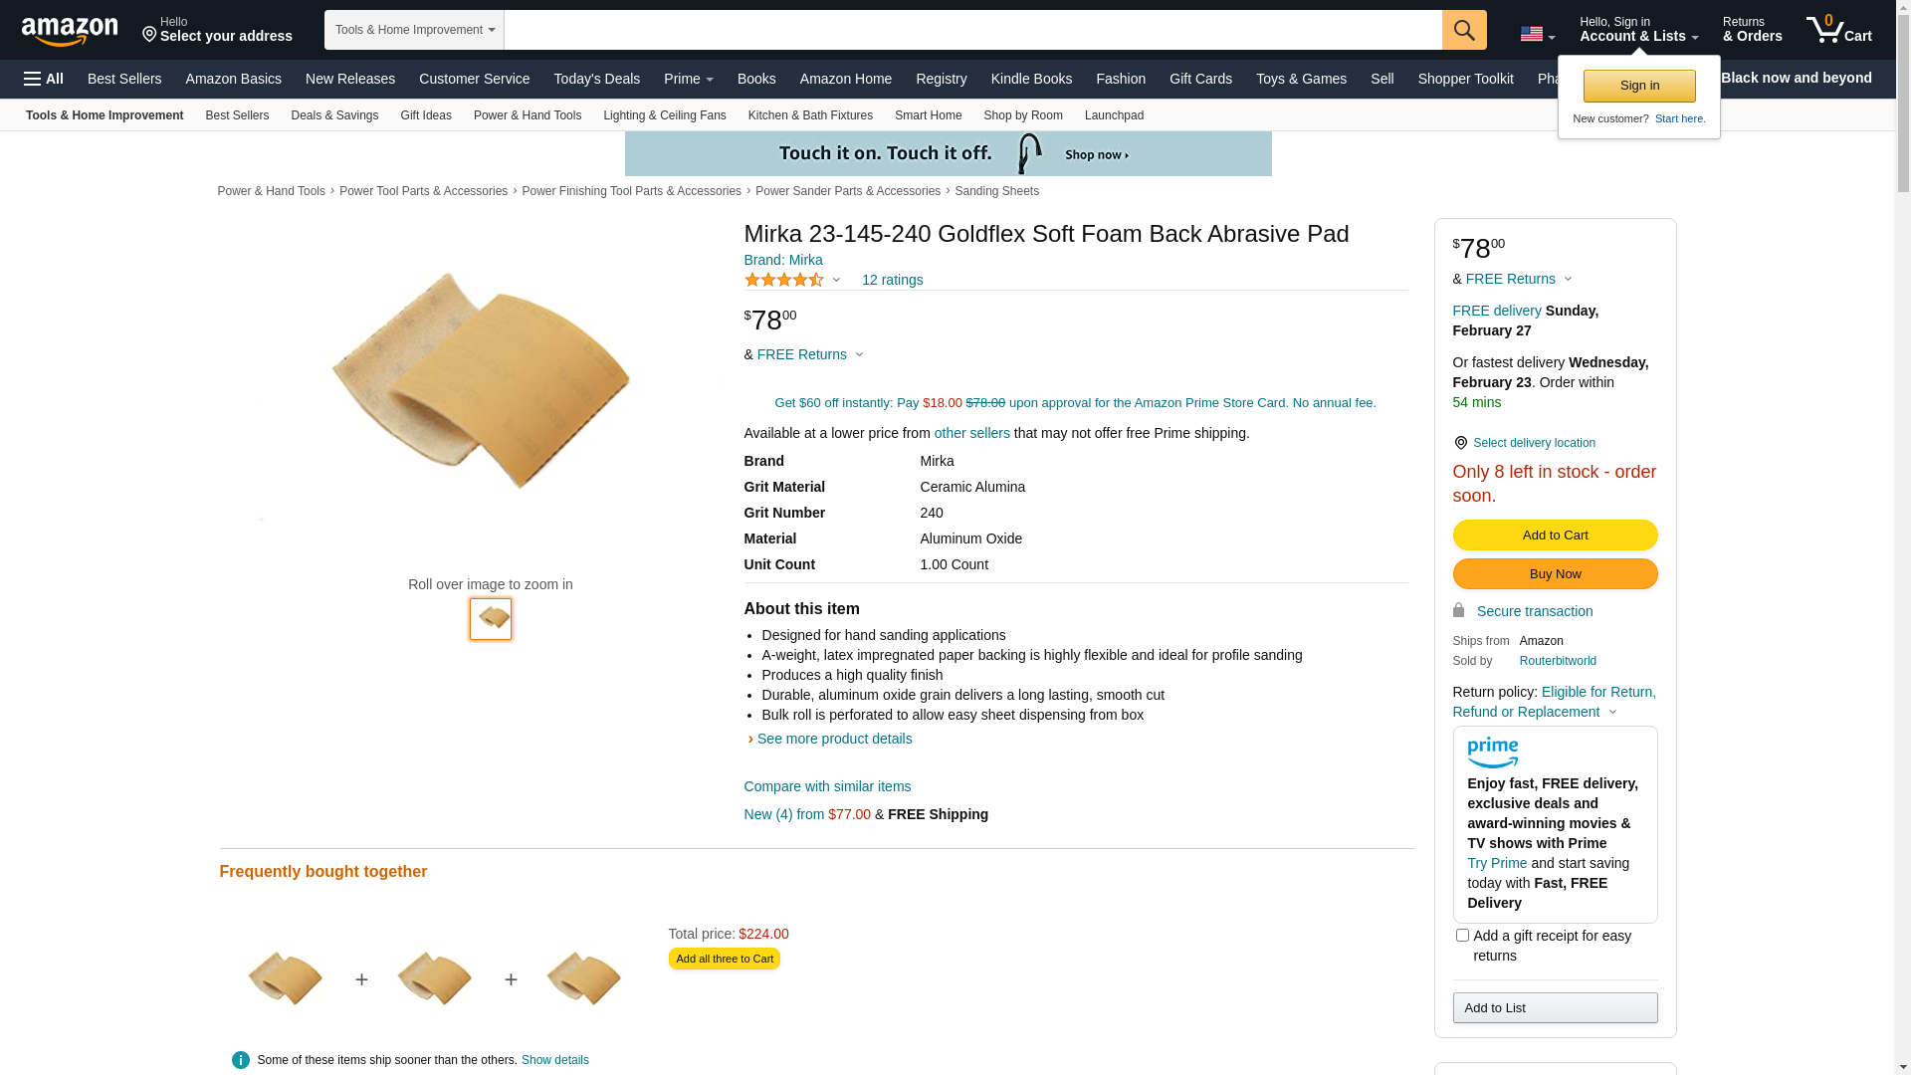This screenshot has height=1075, width=1911.
Task: Expand the return policy details chevron
Action: point(1612,713)
